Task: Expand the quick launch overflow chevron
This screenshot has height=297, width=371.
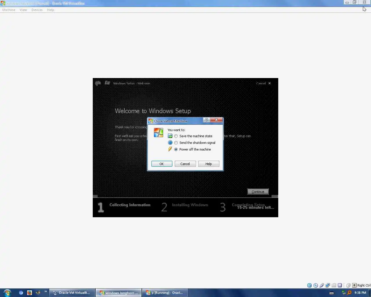Action: [46, 291]
